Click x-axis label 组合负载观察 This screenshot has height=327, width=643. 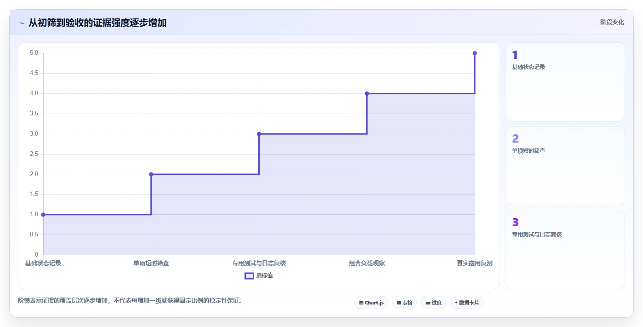tap(367, 264)
